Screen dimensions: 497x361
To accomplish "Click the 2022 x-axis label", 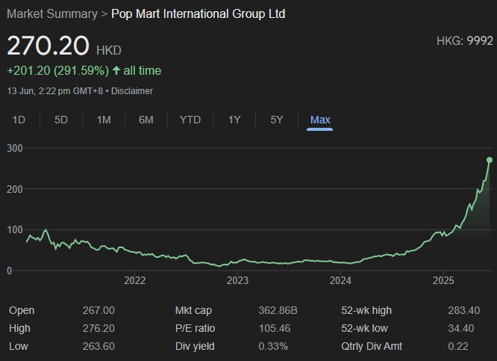I will 135,280.
